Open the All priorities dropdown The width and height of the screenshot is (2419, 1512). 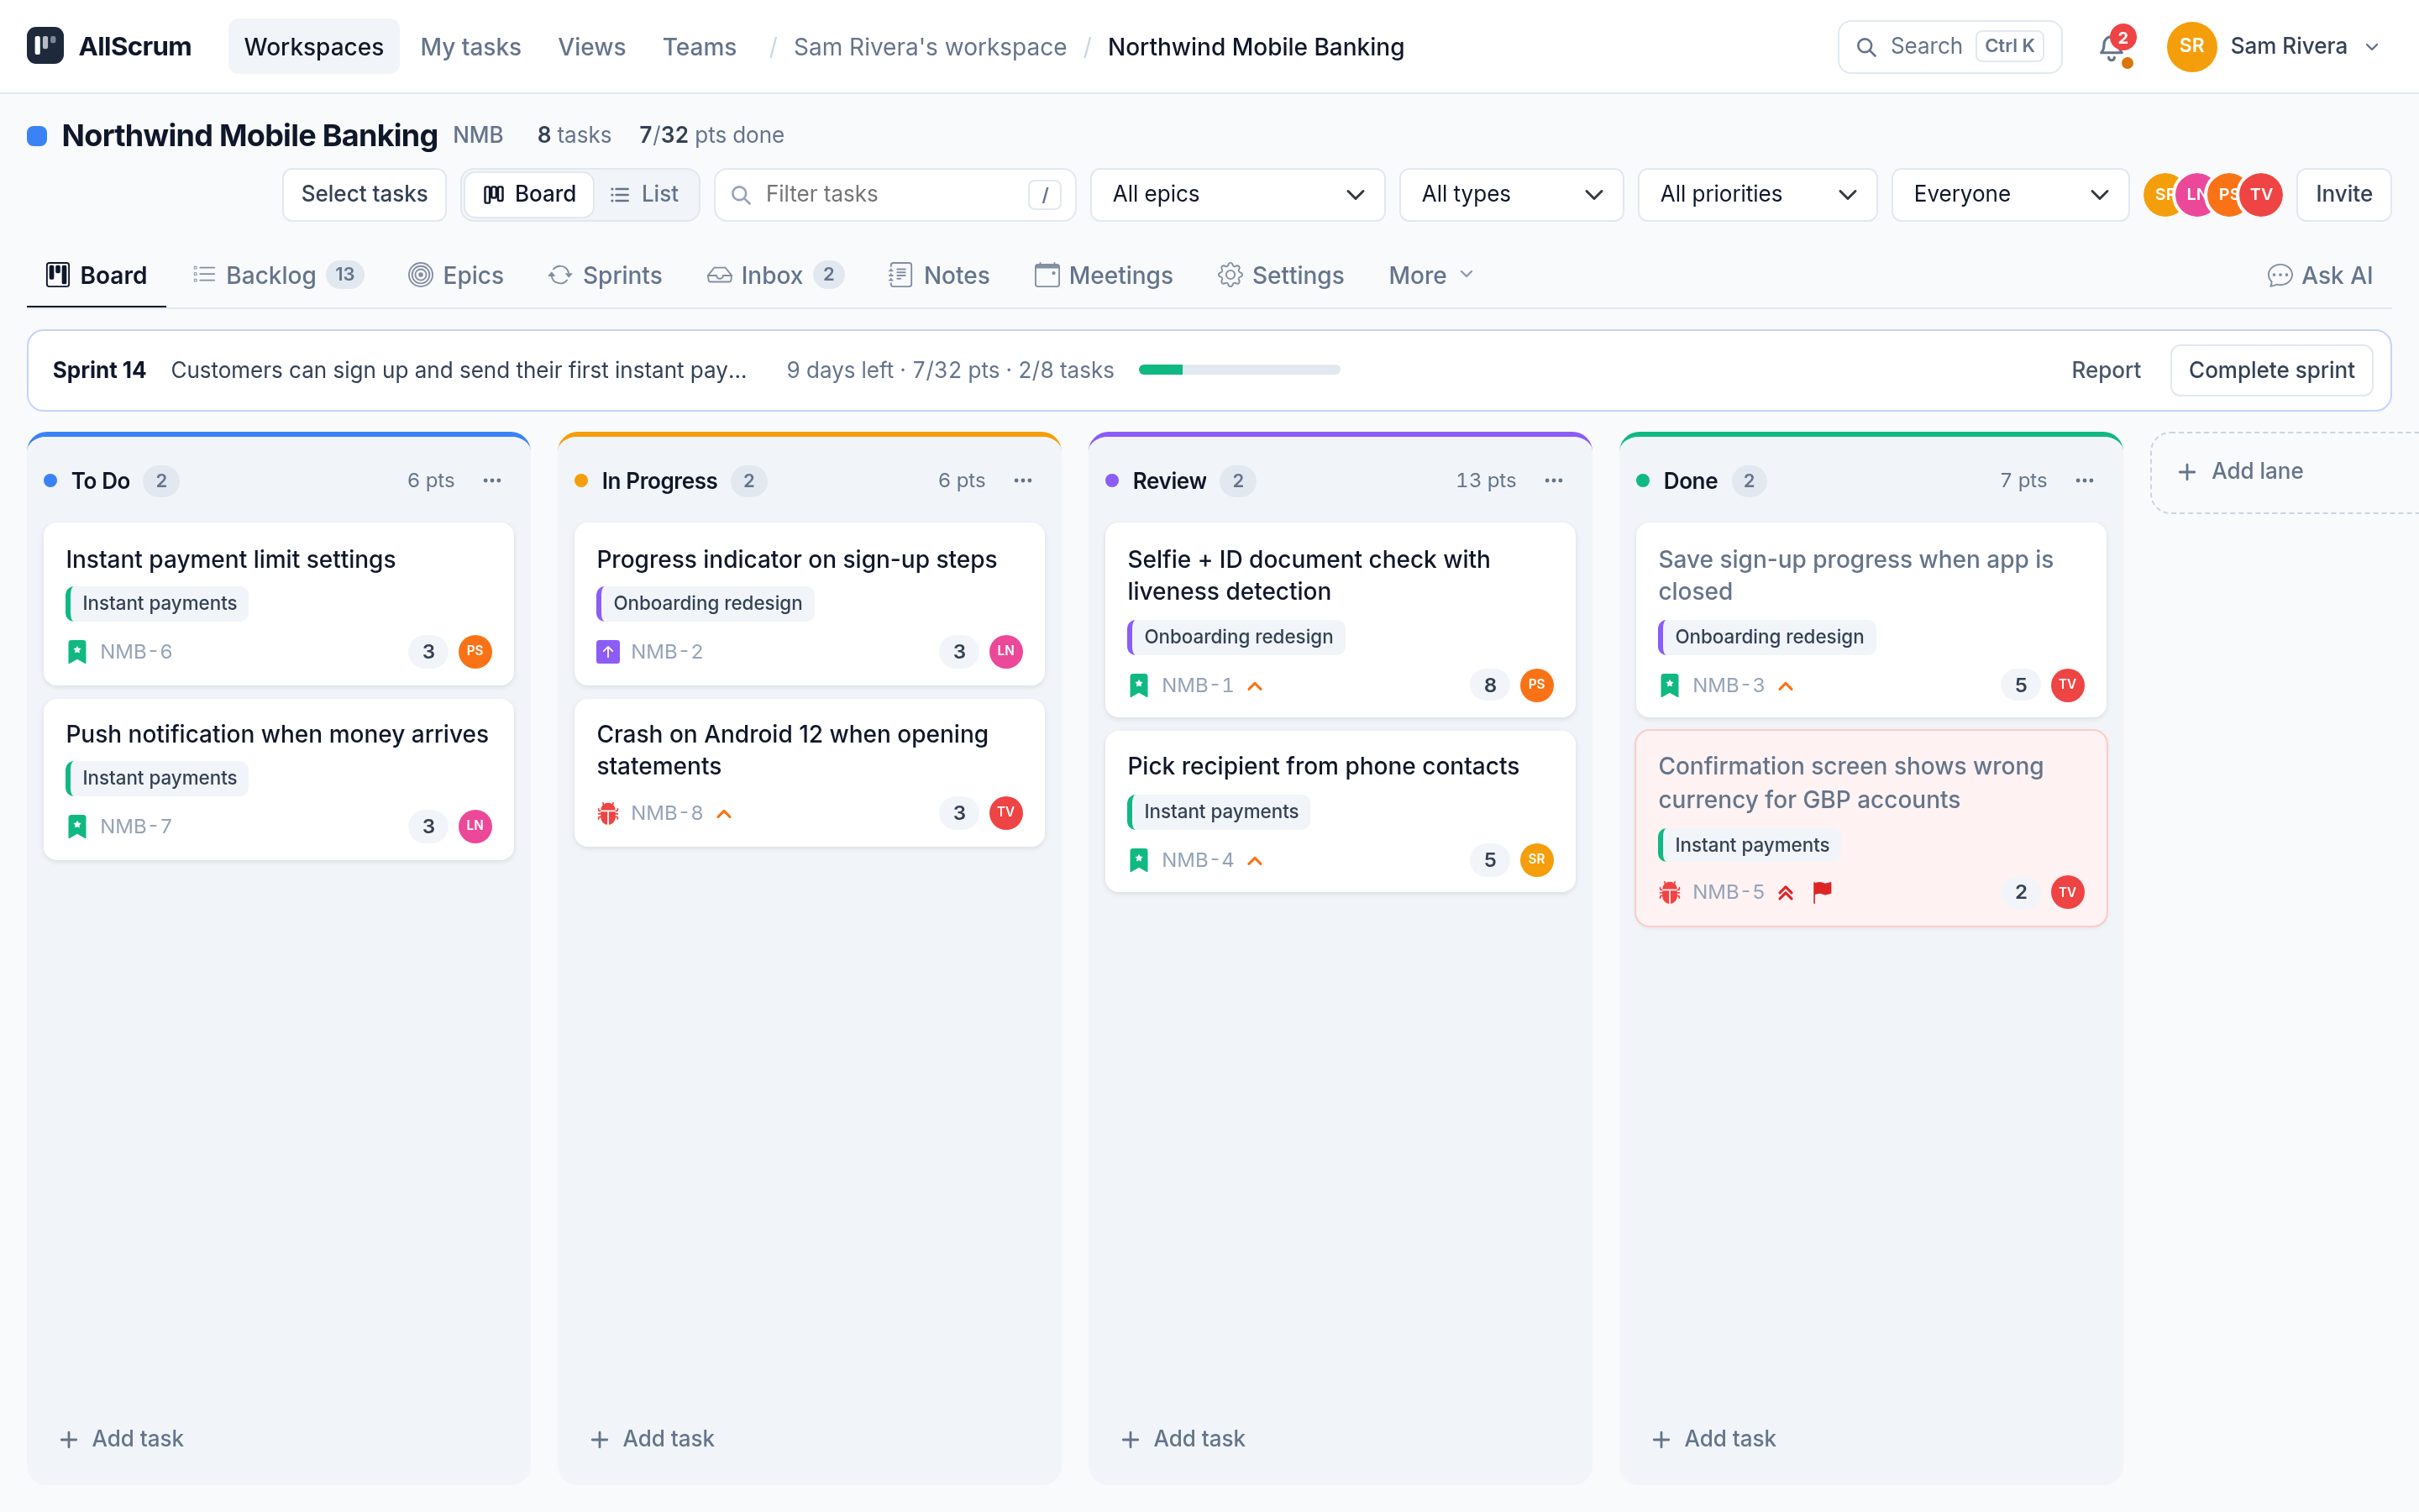1757,194
